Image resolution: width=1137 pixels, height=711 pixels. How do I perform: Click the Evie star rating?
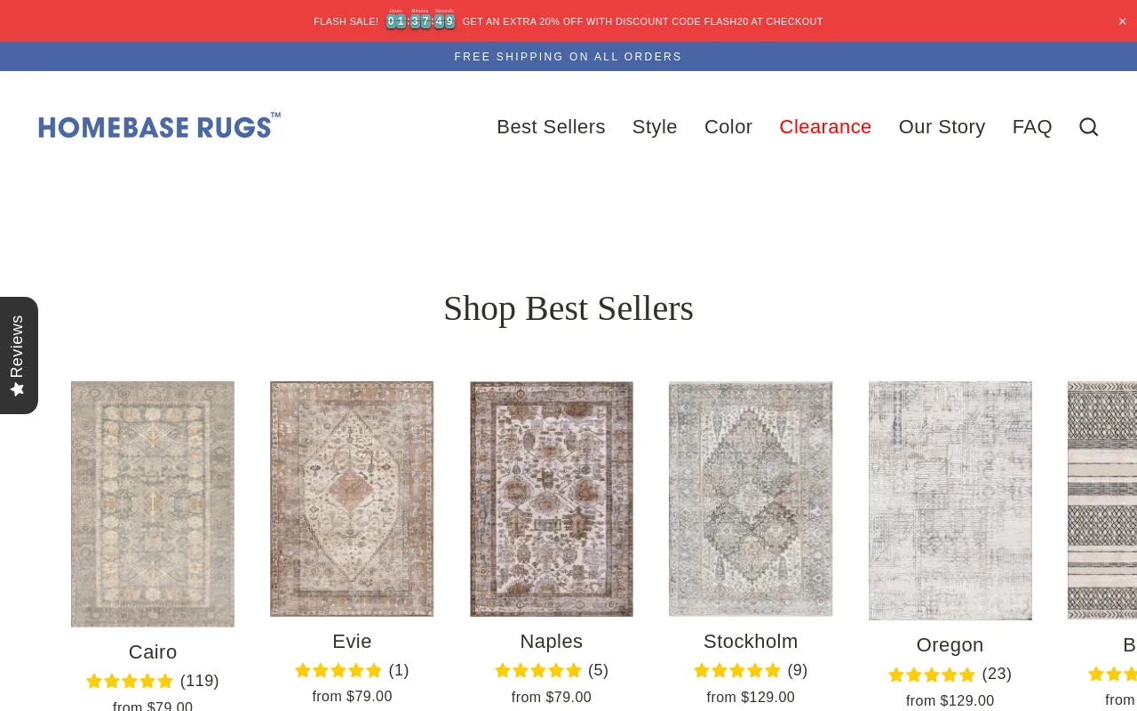click(x=338, y=671)
